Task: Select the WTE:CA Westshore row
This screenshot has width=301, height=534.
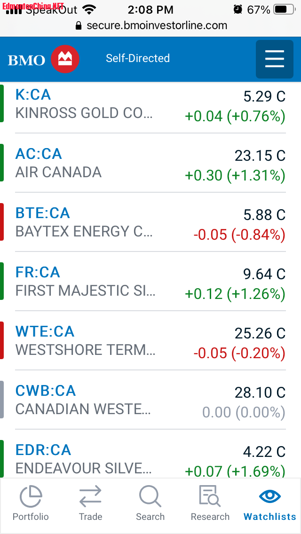Action: (x=150, y=340)
